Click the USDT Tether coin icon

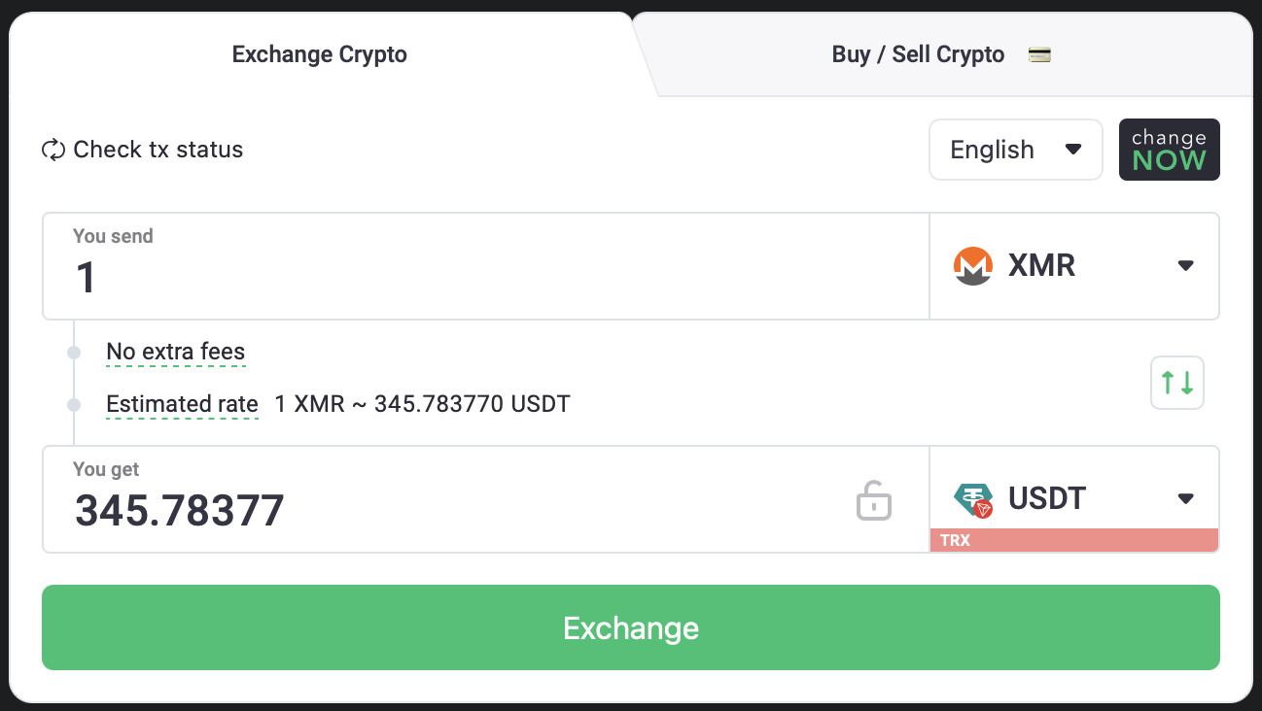coord(973,499)
